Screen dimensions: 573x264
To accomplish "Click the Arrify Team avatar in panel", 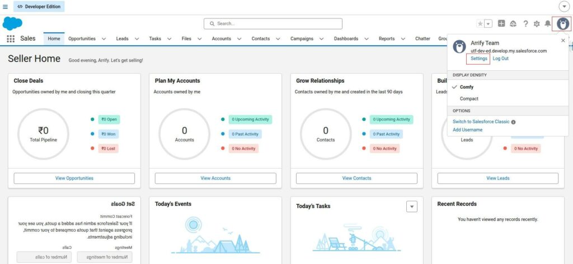I will point(459,47).
